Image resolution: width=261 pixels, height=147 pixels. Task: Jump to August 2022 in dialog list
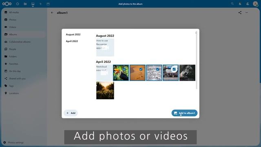pos(73,34)
